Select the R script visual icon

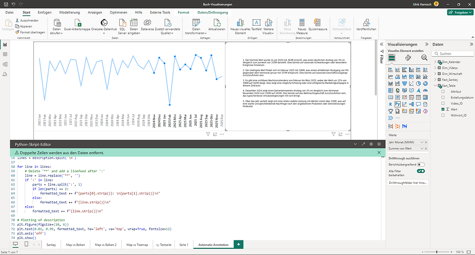(391, 104)
